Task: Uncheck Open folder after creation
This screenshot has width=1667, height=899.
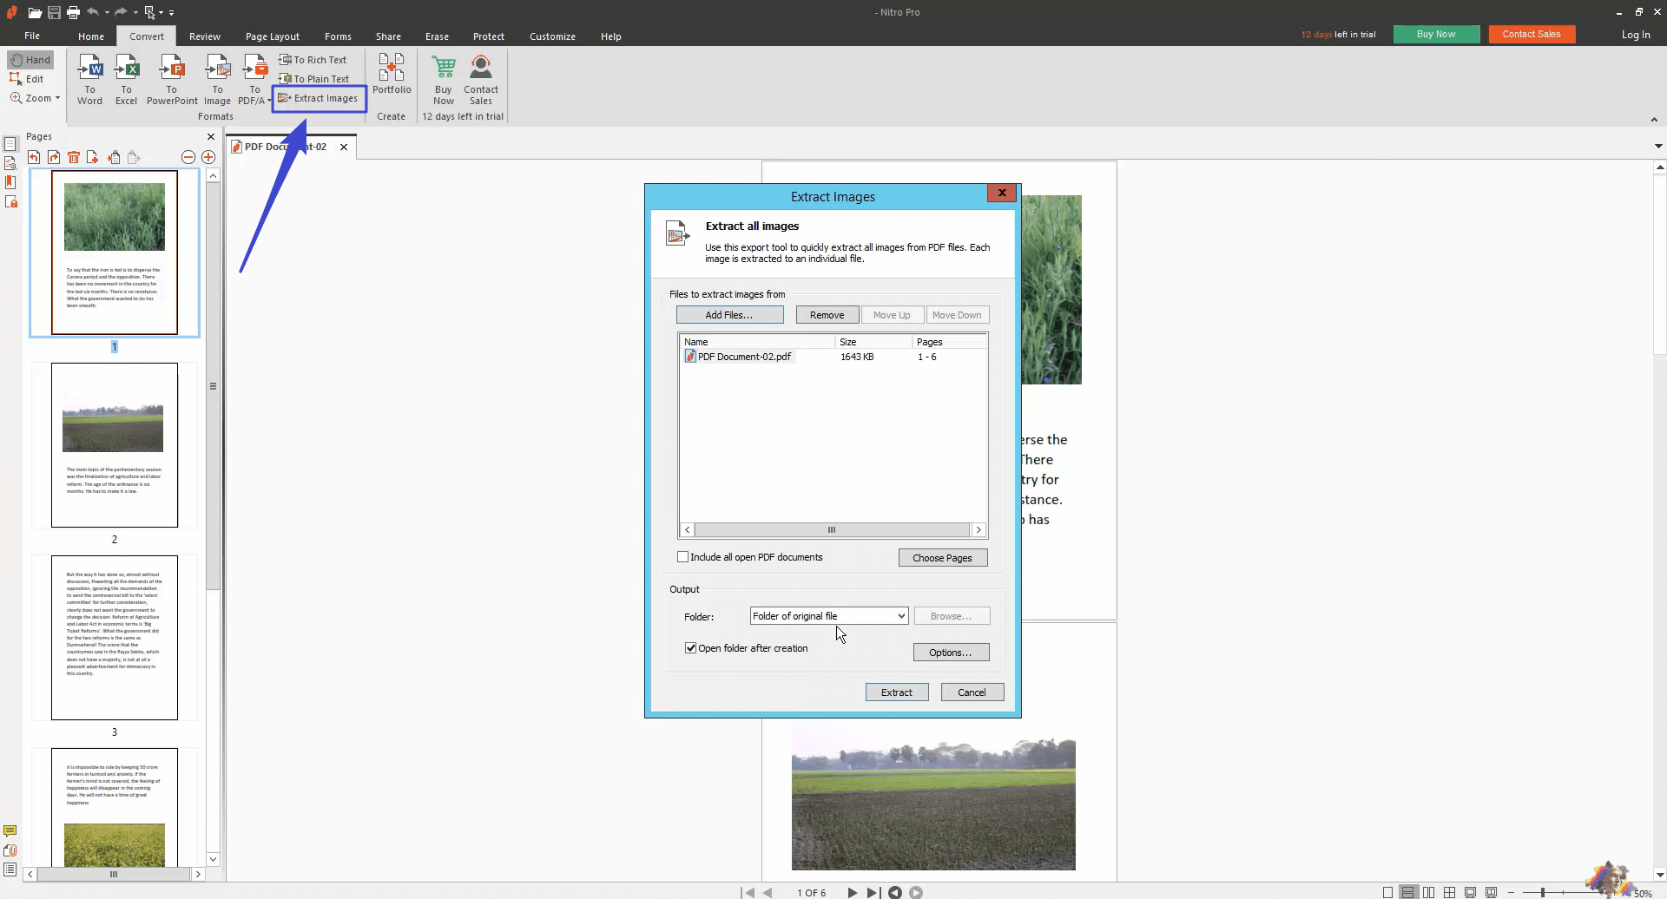Action: click(690, 647)
